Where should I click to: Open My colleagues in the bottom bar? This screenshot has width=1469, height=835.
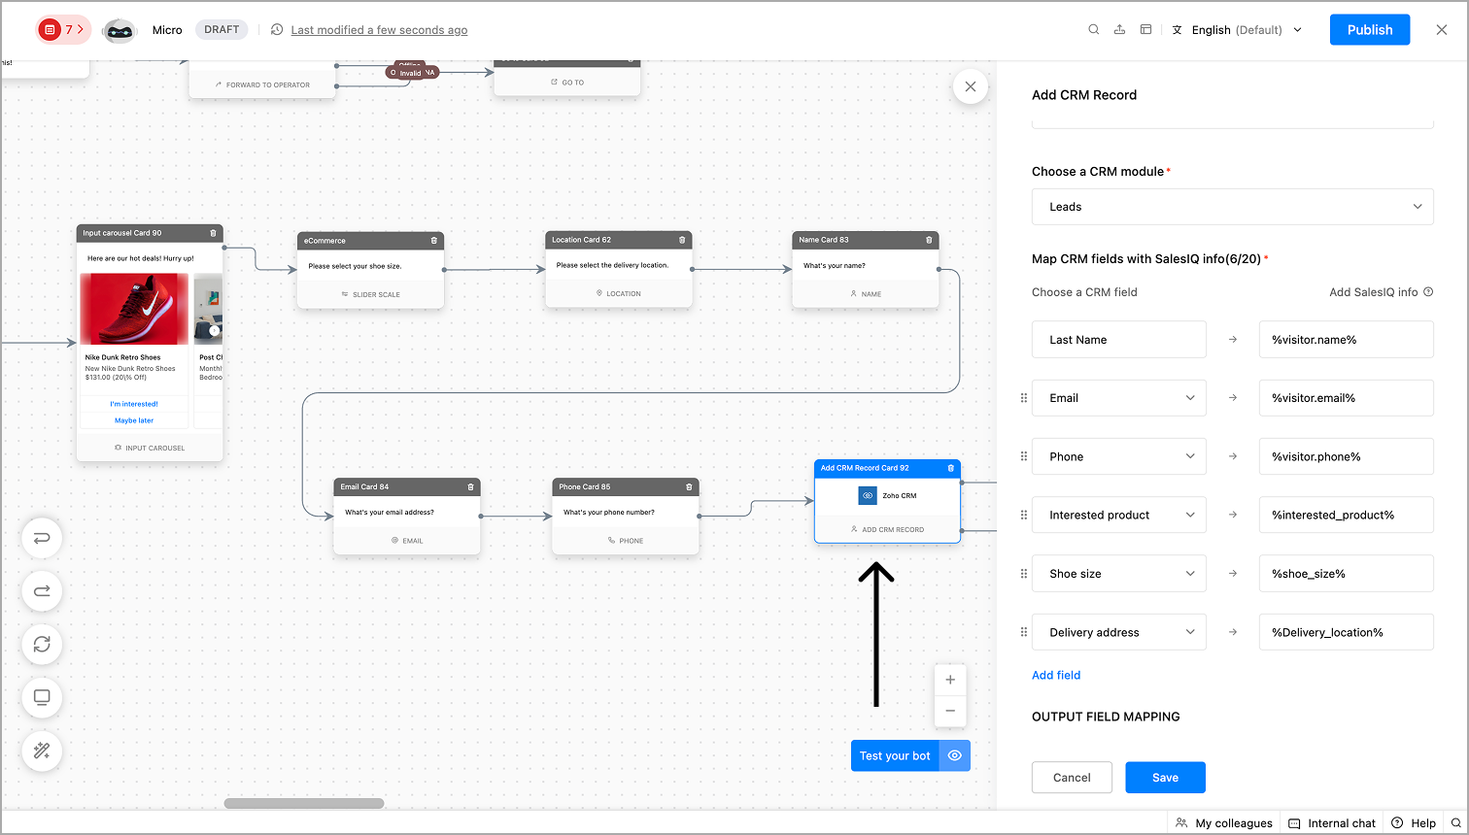(1224, 823)
